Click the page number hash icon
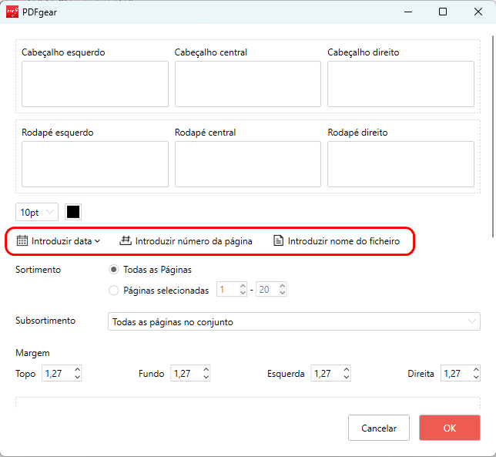The height and width of the screenshot is (457, 496). [126, 240]
